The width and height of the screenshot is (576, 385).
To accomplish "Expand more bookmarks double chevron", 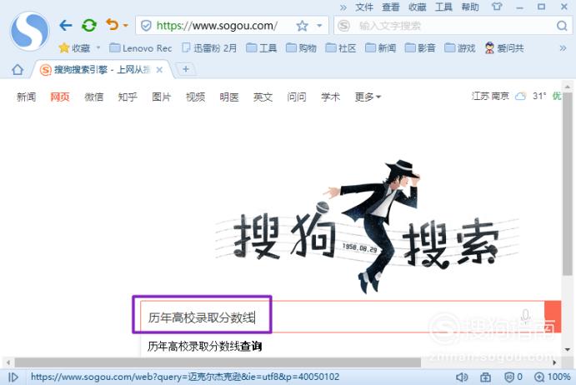I will pyautogui.click(x=563, y=48).
